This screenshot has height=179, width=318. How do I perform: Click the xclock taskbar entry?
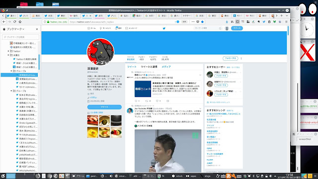tap(177, 176)
